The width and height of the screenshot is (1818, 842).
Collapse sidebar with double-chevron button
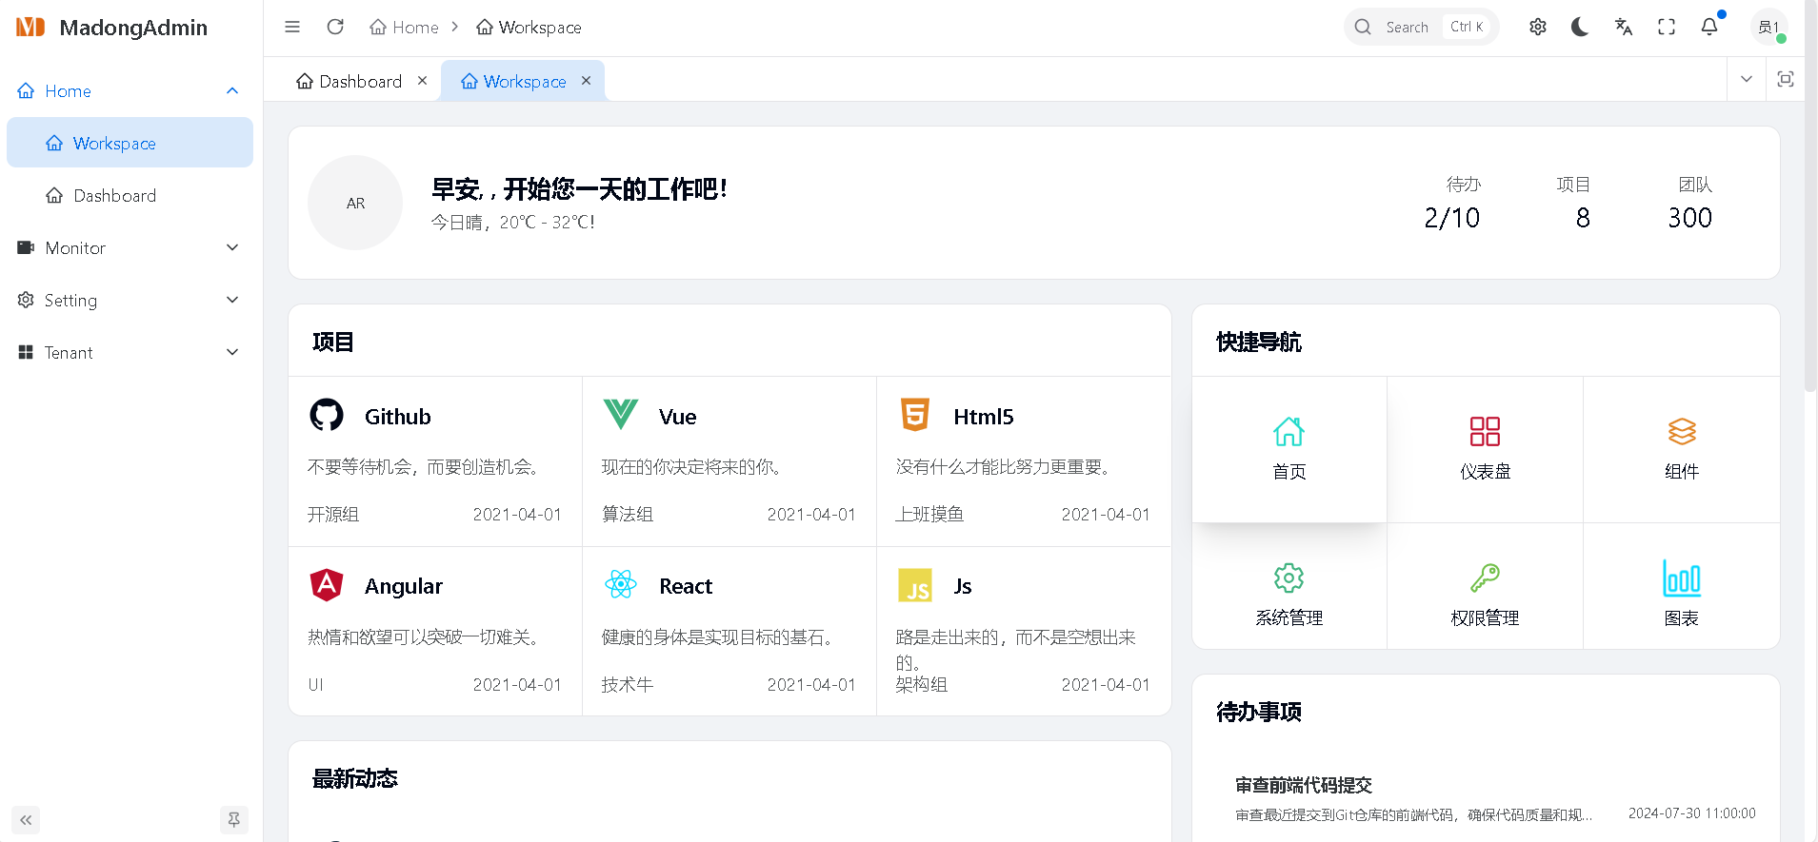coord(26,819)
